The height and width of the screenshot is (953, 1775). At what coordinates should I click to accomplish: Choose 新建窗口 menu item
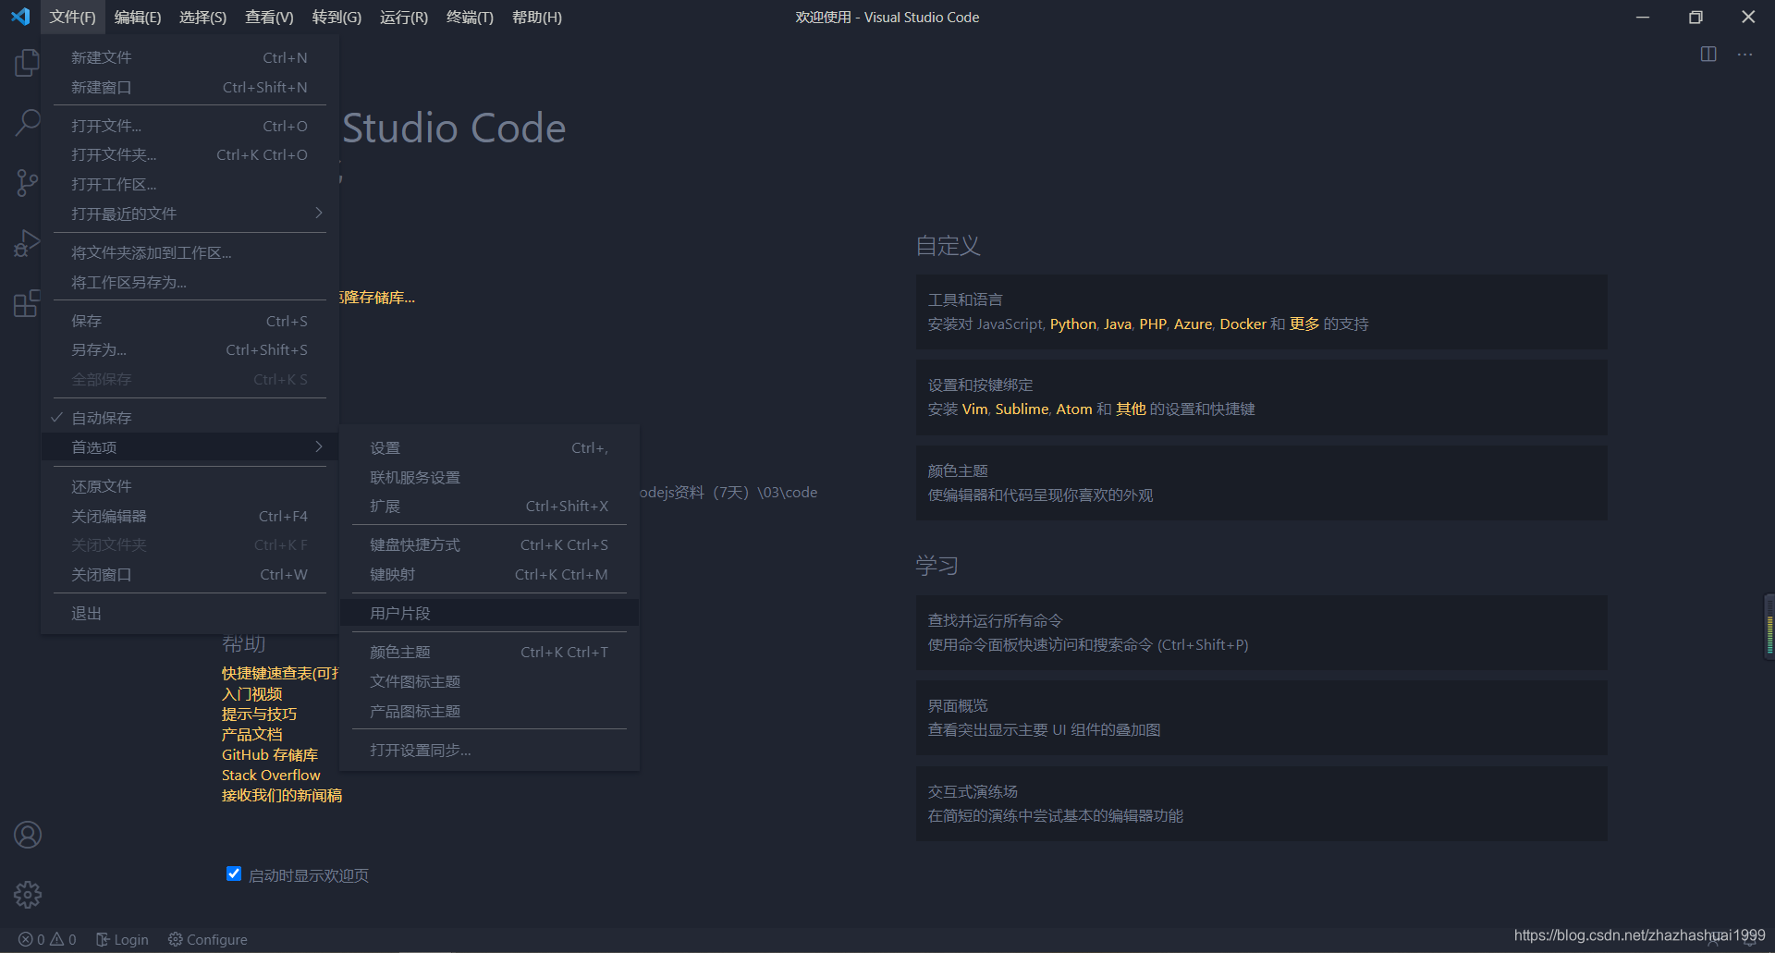click(x=190, y=87)
